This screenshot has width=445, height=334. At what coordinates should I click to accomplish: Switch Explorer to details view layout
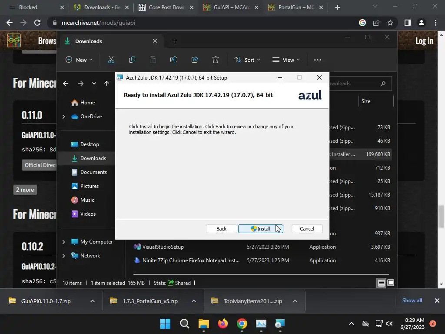pos(381,283)
